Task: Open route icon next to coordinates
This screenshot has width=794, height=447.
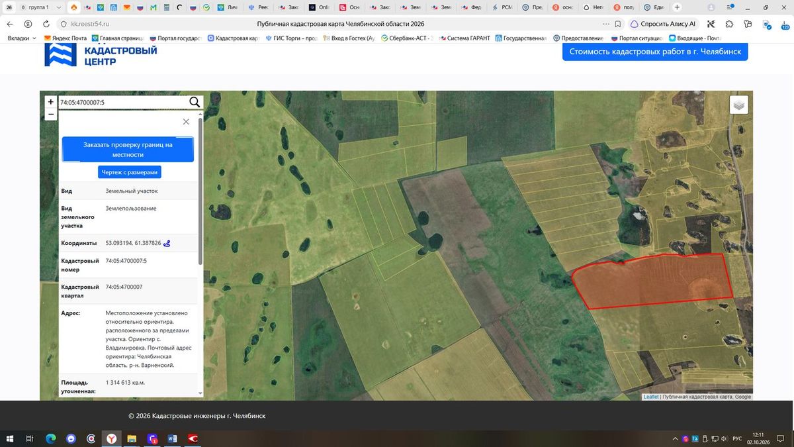Action: point(167,243)
